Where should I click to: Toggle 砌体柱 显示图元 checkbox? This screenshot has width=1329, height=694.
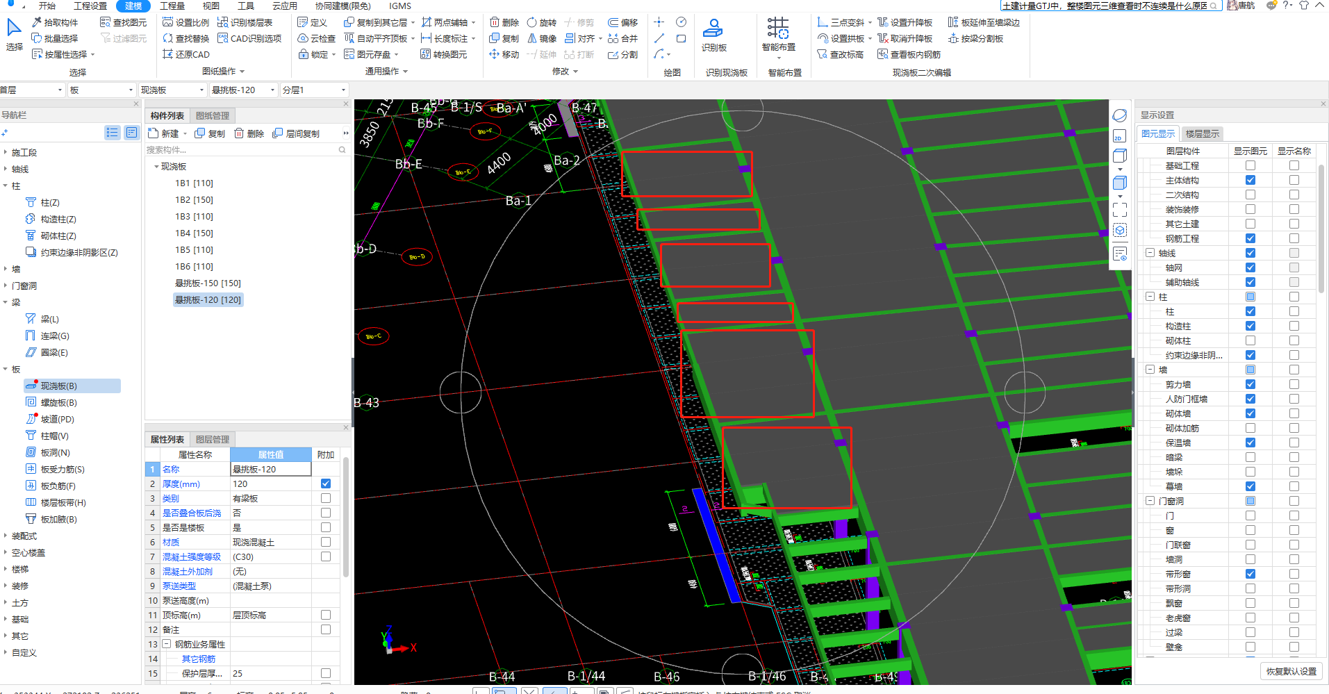[1250, 340]
